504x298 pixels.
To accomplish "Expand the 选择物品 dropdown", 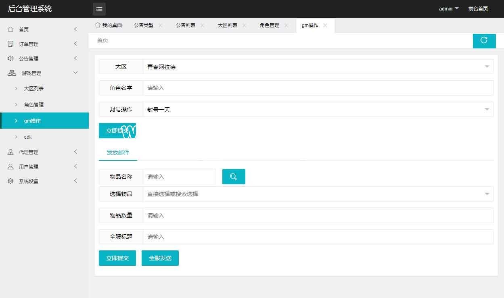I will coord(318,194).
